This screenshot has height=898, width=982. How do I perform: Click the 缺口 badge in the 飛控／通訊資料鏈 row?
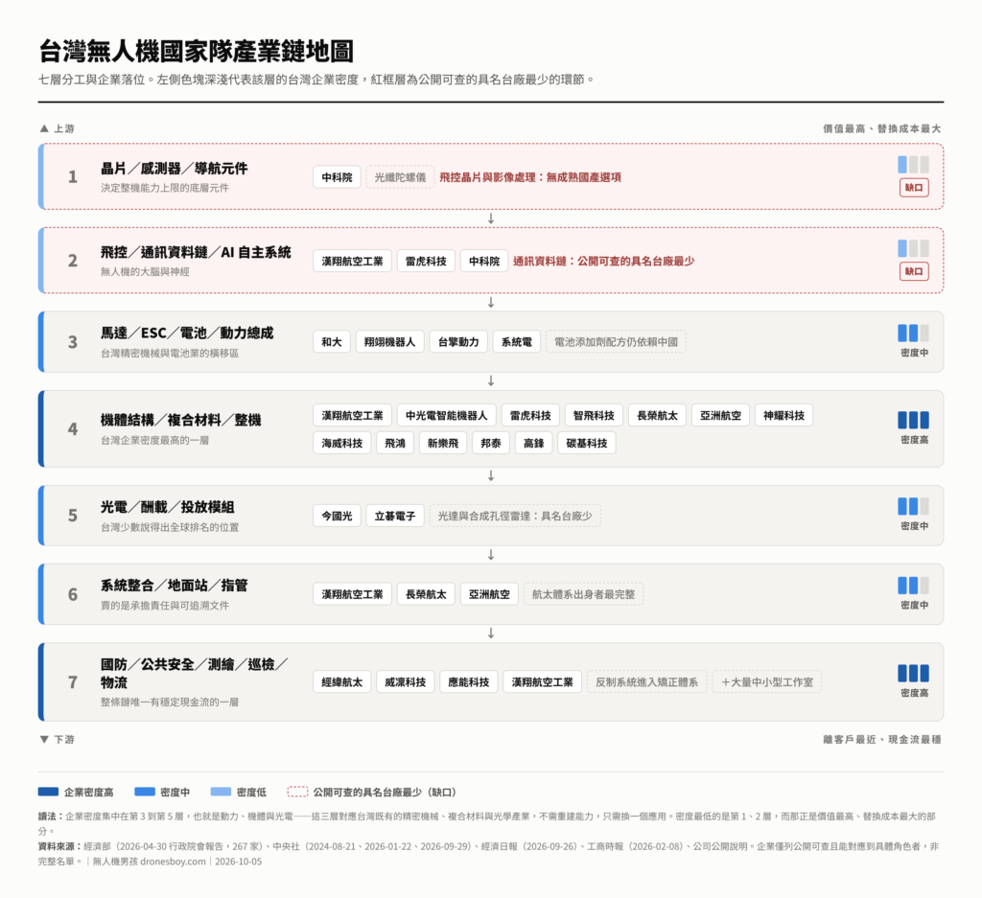click(914, 271)
